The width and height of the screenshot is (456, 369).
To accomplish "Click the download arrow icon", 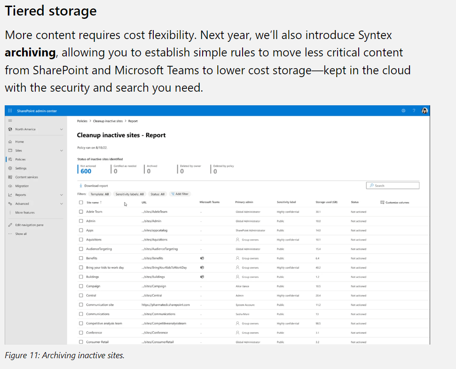I will pos(81,186).
